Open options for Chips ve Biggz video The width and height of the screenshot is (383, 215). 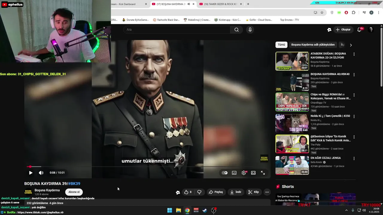[354, 95]
